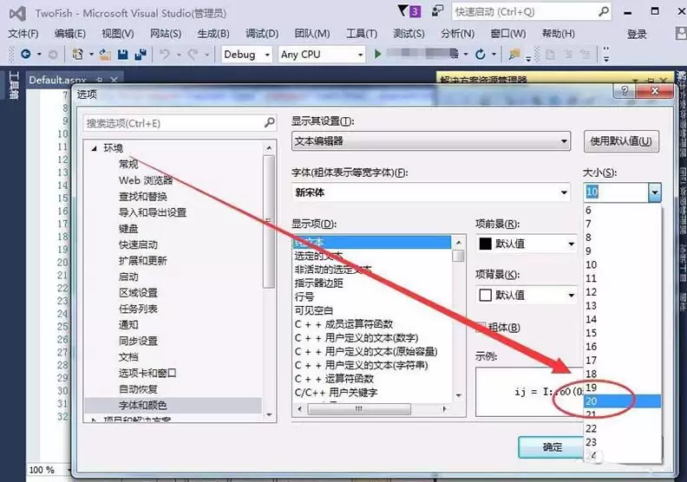Click the Undo toolbar icon
The height and width of the screenshot is (482, 687).
click(x=165, y=54)
